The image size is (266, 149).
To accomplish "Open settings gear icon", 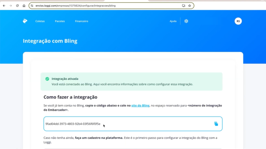I will pos(186,21).
